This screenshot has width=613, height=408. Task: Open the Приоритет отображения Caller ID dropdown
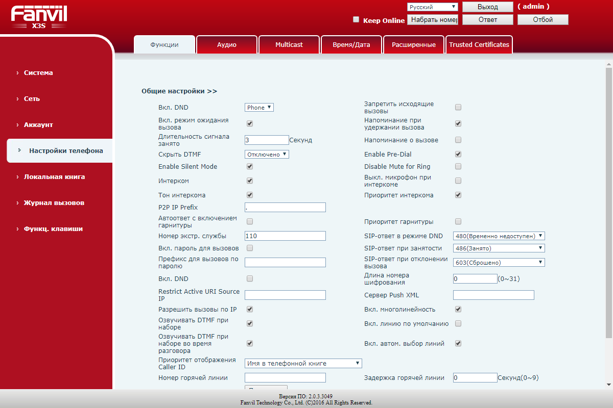click(x=303, y=363)
